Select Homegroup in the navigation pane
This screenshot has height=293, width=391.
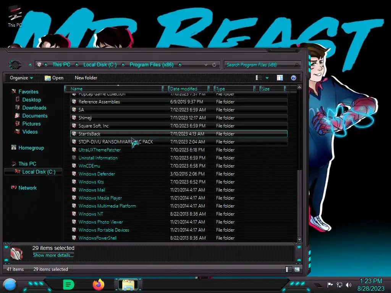point(31,148)
